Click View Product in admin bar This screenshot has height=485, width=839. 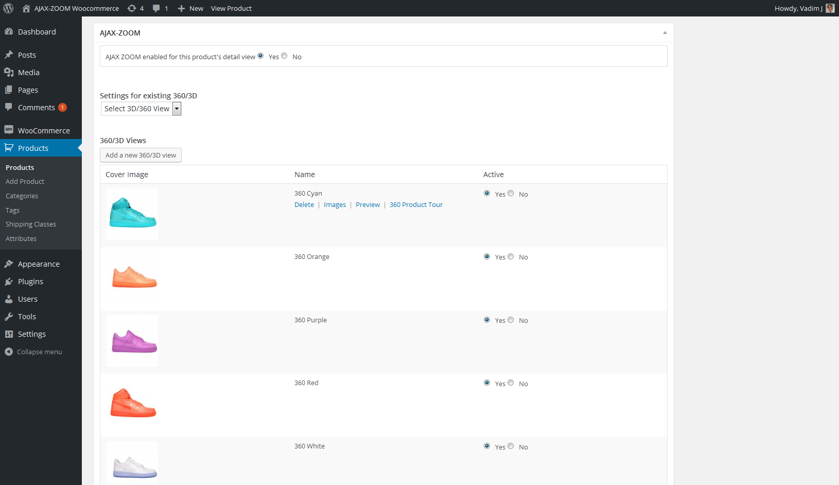pos(231,8)
